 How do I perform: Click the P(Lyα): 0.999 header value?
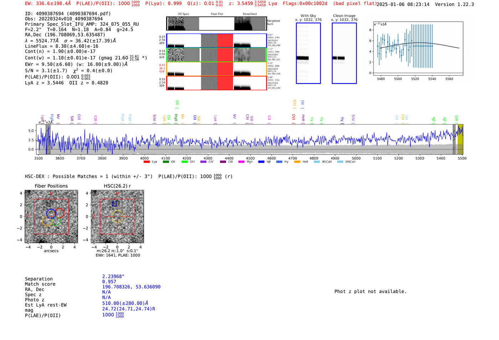click(x=164, y=4)
